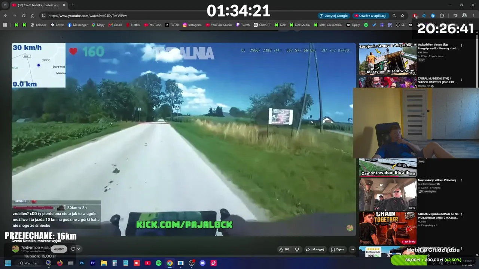This screenshot has width=479, height=269.
Task: Open Discord from the taskbar
Action: click(202, 263)
